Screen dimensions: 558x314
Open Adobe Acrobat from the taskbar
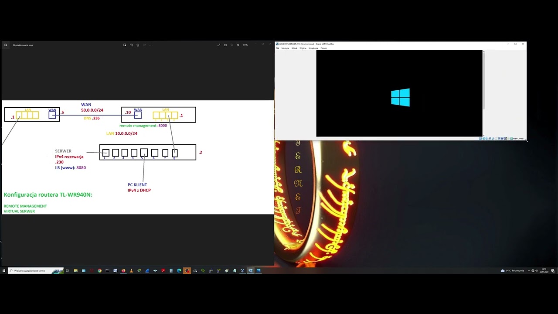coord(163,270)
